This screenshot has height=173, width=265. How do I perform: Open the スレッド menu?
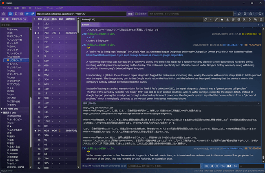pos(39,8)
